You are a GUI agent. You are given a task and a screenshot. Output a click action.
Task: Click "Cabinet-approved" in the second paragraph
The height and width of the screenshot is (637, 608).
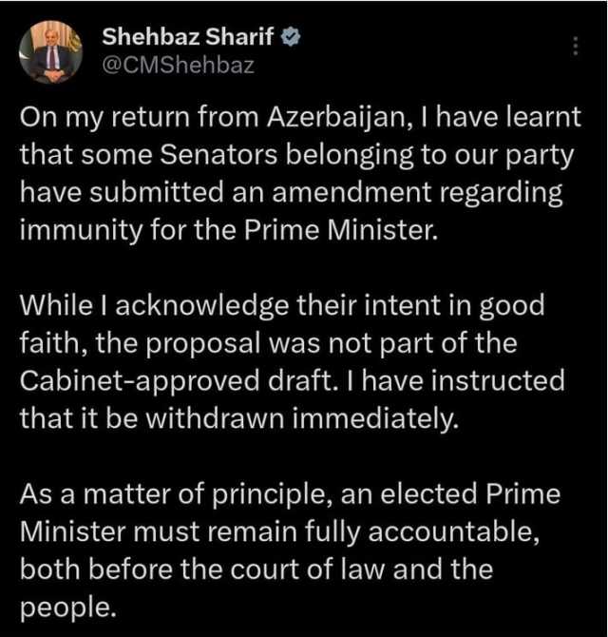pos(117,380)
